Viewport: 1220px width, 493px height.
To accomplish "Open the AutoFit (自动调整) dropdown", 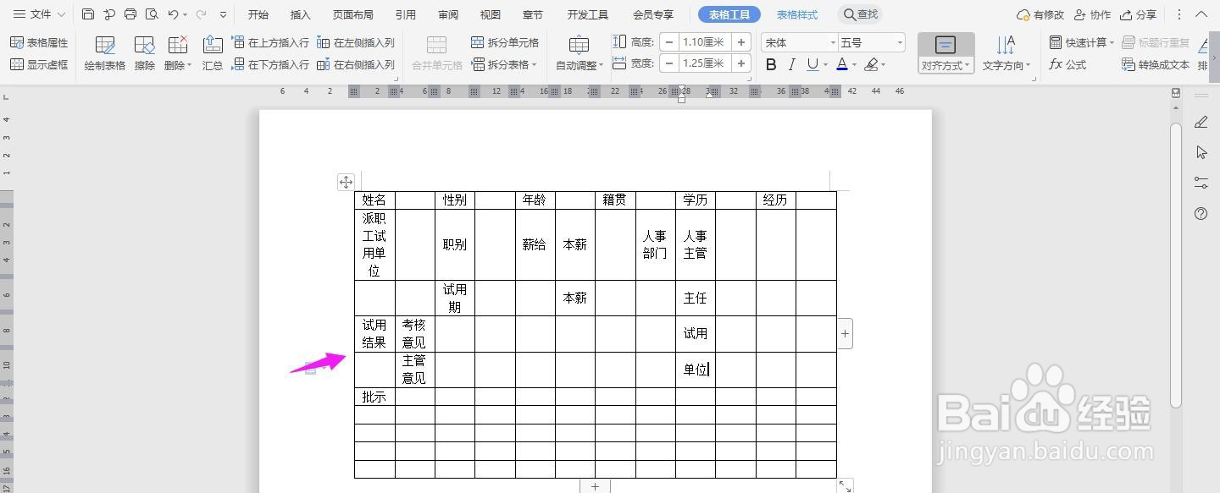I will coord(579,53).
